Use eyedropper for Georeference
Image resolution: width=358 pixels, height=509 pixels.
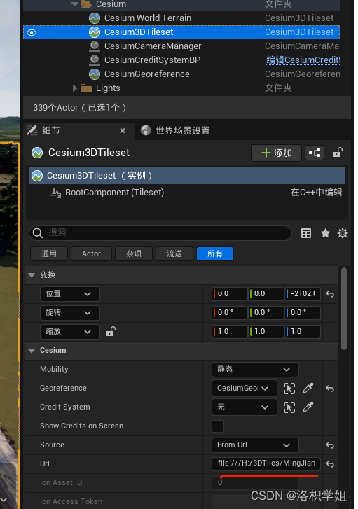[308, 388]
